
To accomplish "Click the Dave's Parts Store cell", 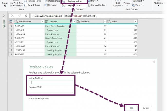I will pos(60,38).
